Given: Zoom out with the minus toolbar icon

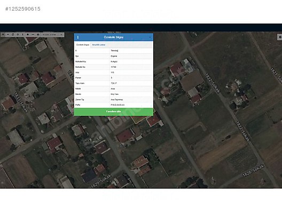Looking at the screenshot, I should tap(8, 34).
